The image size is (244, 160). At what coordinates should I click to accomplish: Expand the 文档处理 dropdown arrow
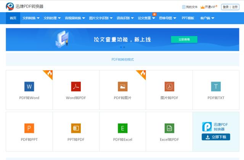(59, 18)
